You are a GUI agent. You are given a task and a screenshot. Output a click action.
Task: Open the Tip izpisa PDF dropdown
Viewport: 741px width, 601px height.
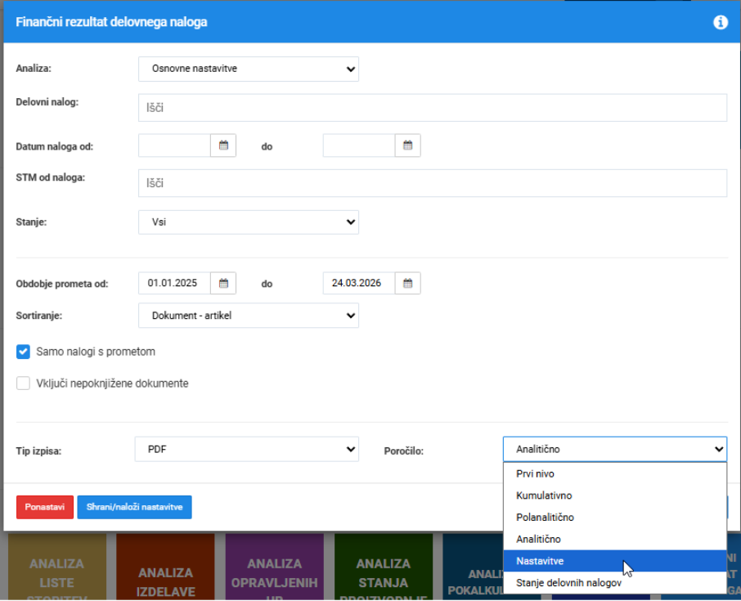(247, 450)
